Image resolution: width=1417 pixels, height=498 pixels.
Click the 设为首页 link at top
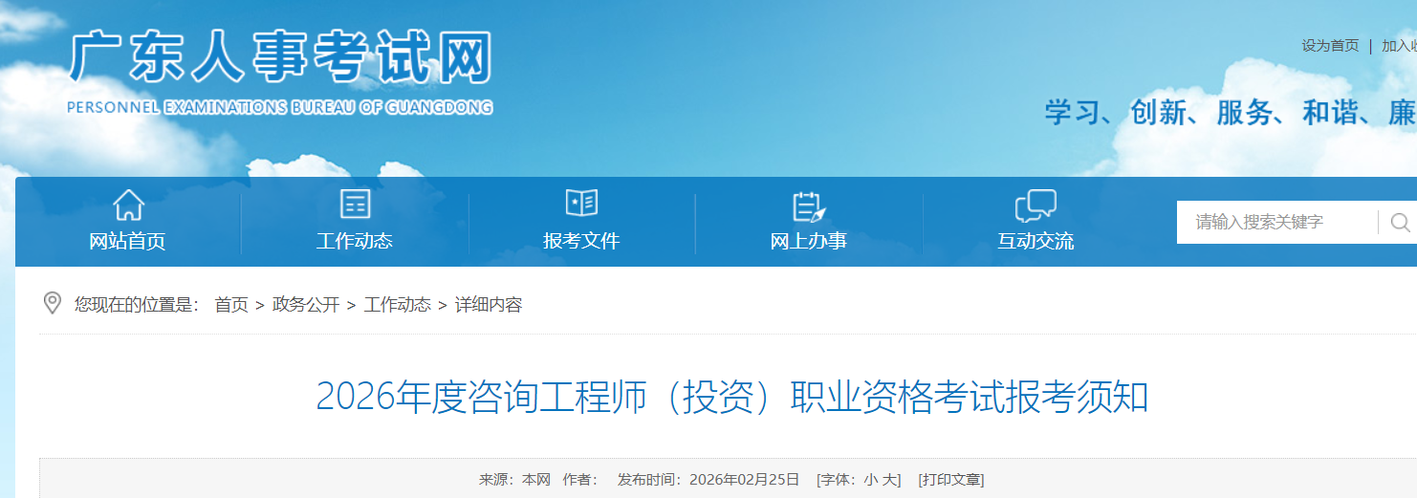tap(1330, 46)
